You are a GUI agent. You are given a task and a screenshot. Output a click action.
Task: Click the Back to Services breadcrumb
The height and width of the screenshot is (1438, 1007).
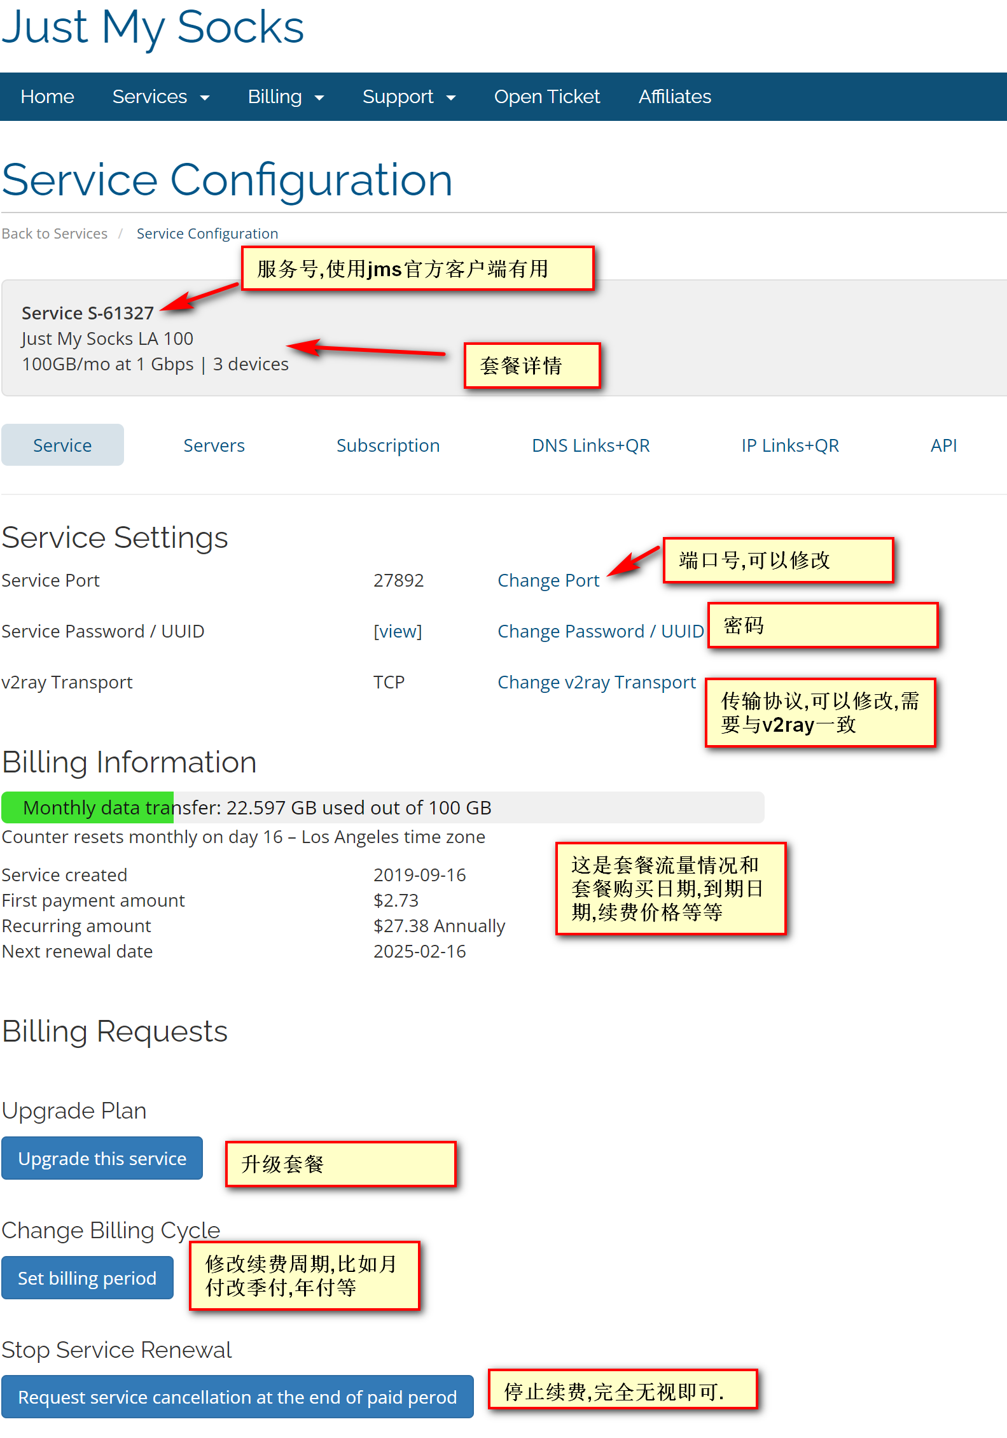[55, 234]
